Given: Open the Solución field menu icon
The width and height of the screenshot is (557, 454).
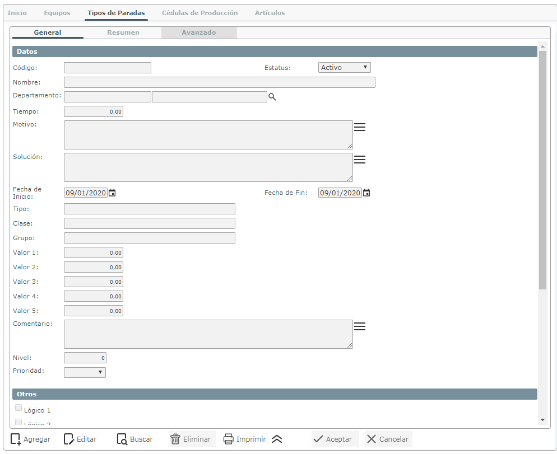Looking at the screenshot, I should 360,160.
